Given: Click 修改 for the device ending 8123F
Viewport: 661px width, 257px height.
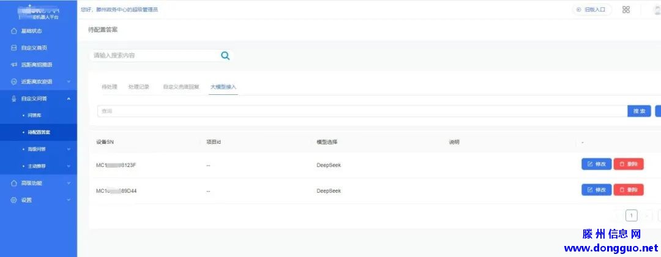Looking at the screenshot, I should (x=597, y=165).
